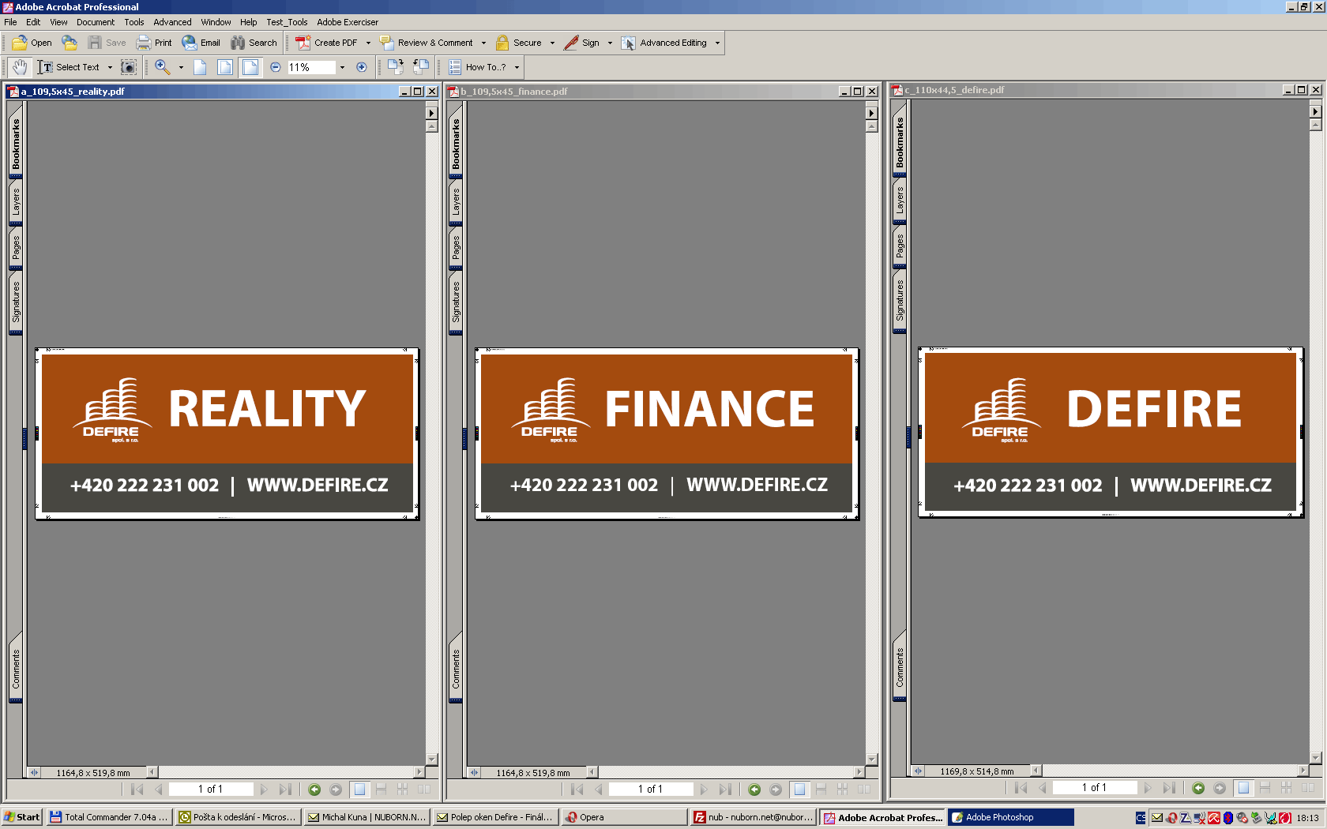Click First Page arrow in finance.pdf window

click(x=577, y=790)
